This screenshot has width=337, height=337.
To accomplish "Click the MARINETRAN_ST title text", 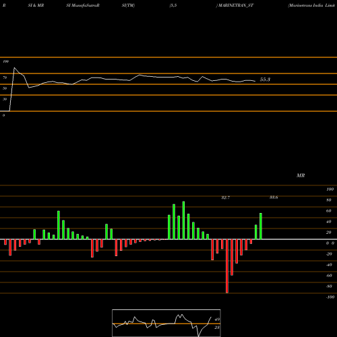I will pyautogui.click(x=235, y=5).
